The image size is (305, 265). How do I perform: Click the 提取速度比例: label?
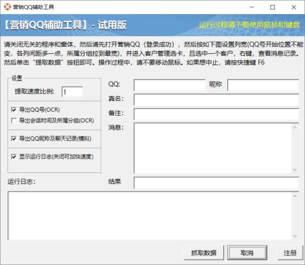click(x=34, y=91)
